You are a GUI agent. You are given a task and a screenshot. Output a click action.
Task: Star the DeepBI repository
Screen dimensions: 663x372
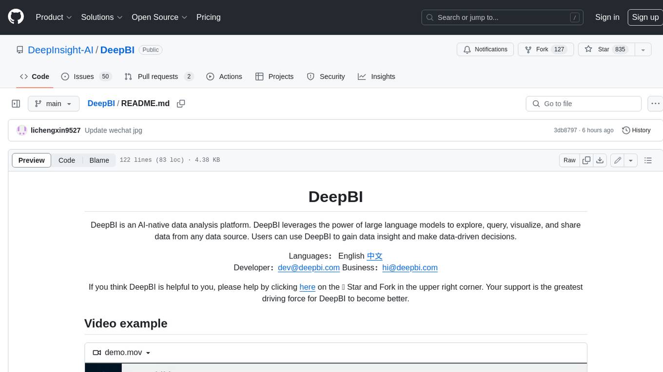click(606, 49)
